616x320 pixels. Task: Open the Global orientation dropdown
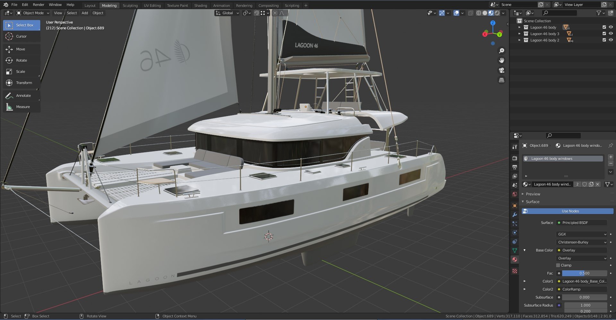227,13
